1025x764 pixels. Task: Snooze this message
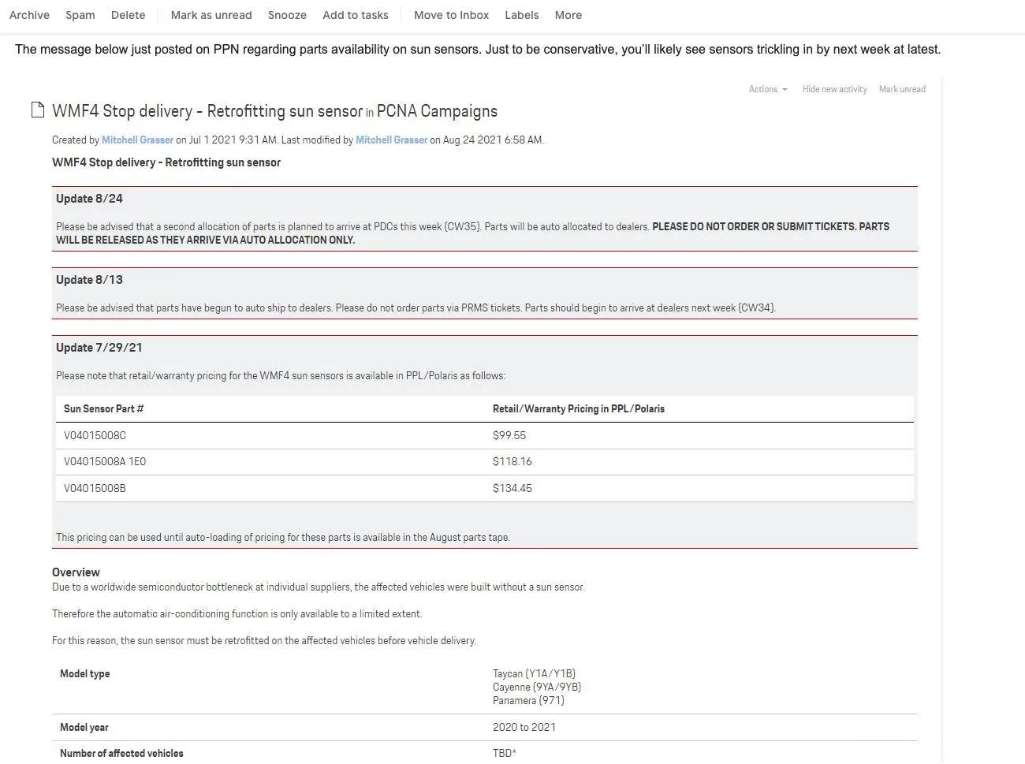point(287,15)
